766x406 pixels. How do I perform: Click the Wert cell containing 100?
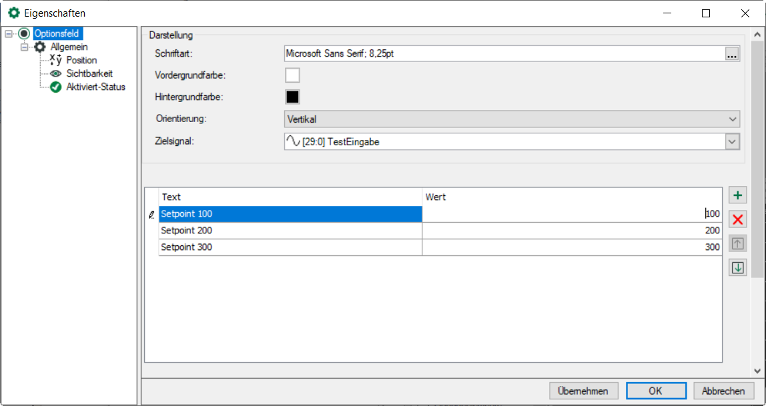(572, 214)
